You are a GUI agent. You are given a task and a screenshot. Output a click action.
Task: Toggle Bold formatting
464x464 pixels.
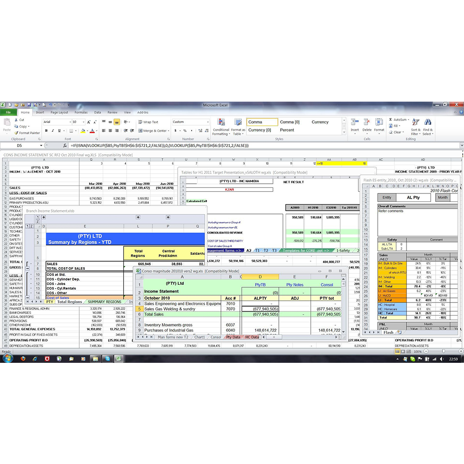pyautogui.click(x=46, y=130)
